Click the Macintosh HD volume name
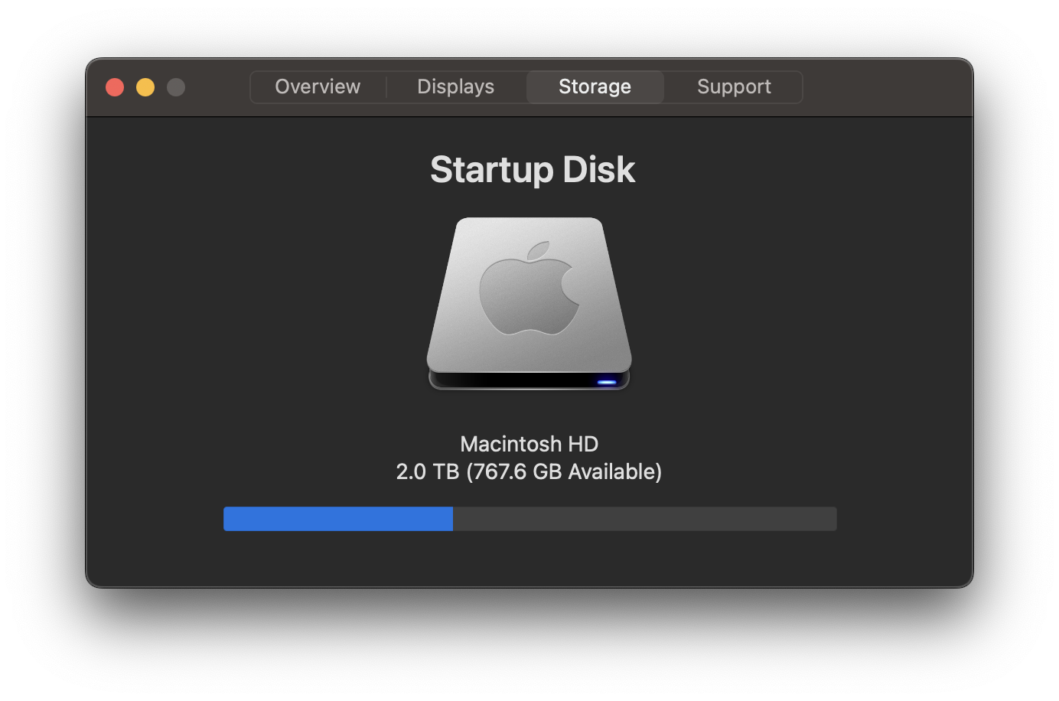 (529, 444)
